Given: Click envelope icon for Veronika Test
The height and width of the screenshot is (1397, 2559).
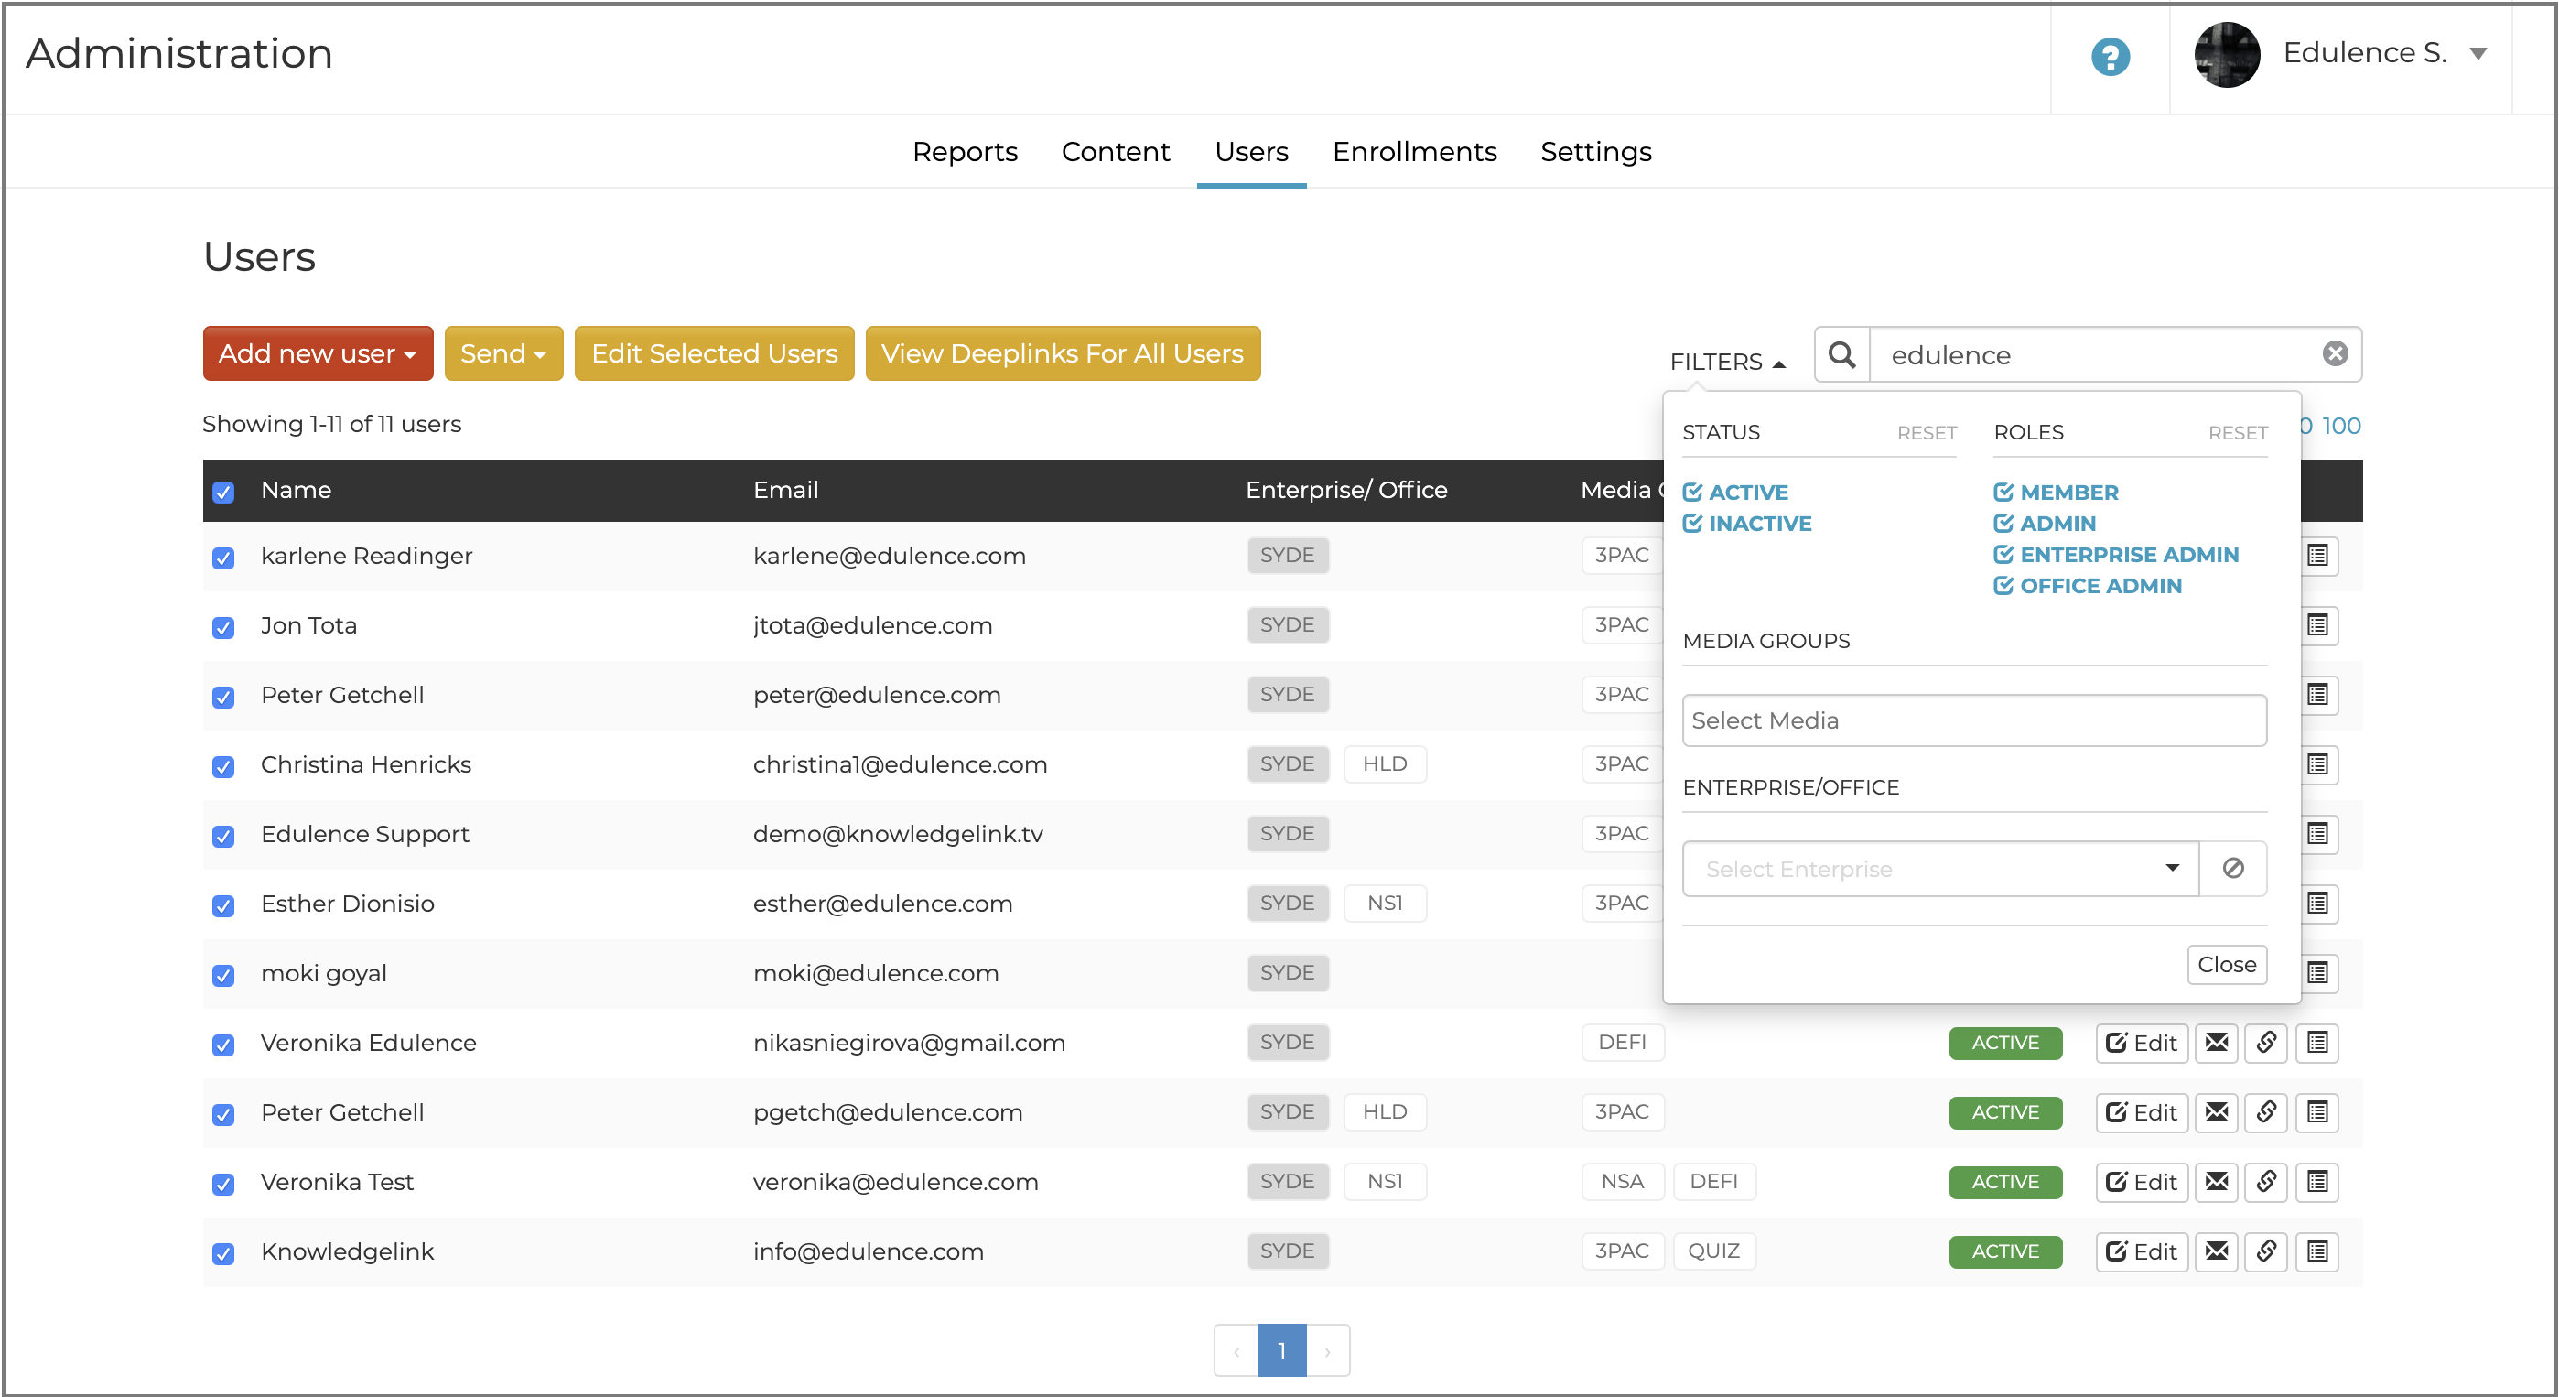Looking at the screenshot, I should point(2217,1181).
